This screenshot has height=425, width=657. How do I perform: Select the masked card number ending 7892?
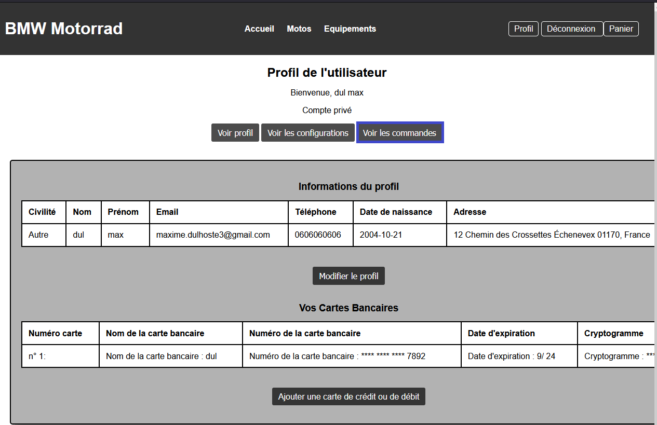[338, 356]
